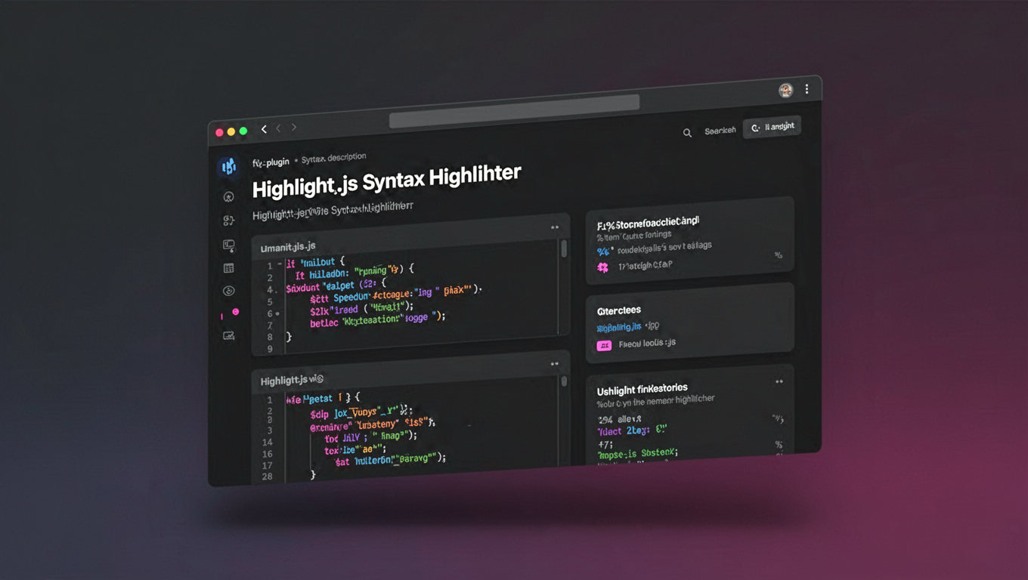Viewport: 1028px width, 580px height.
Task: Click the magnifier search icon
Action: click(x=687, y=133)
